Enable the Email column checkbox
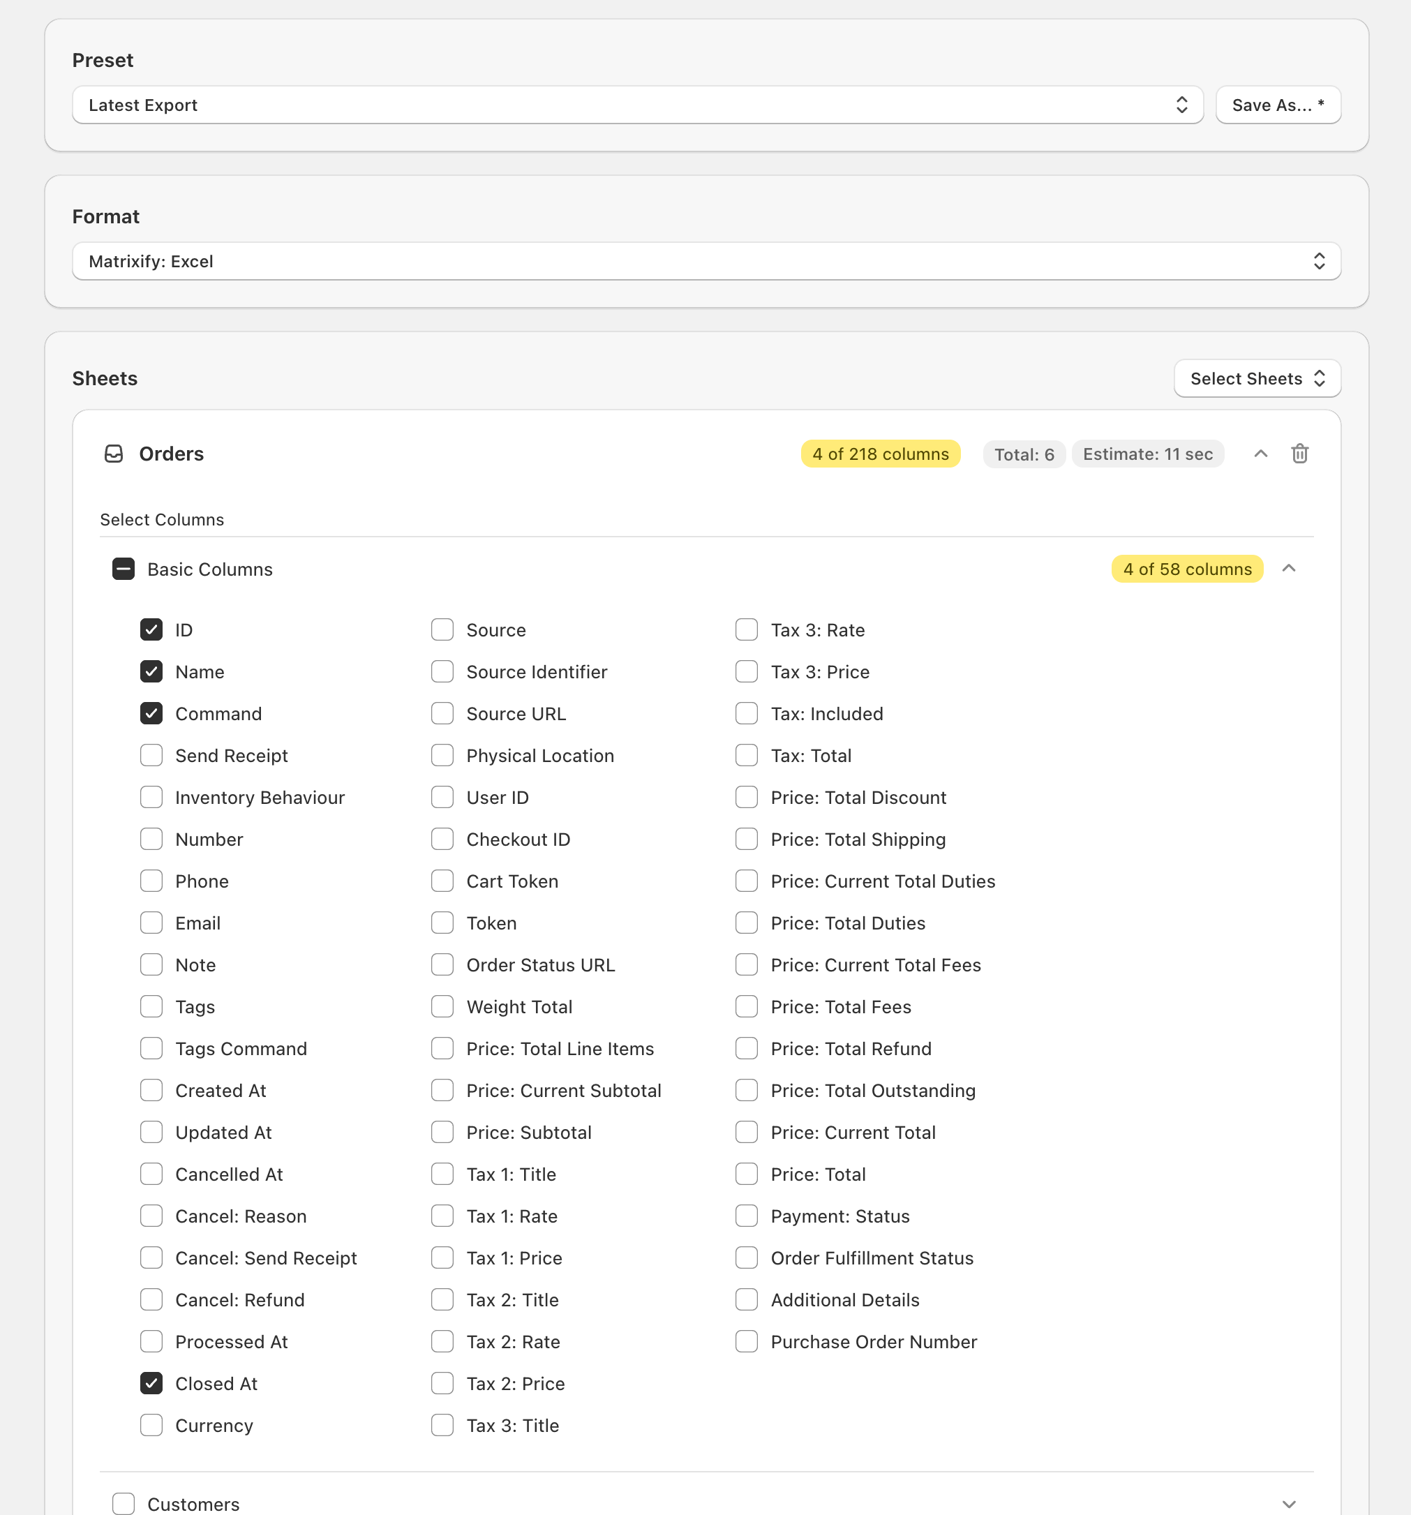The height and width of the screenshot is (1515, 1411). pos(151,923)
